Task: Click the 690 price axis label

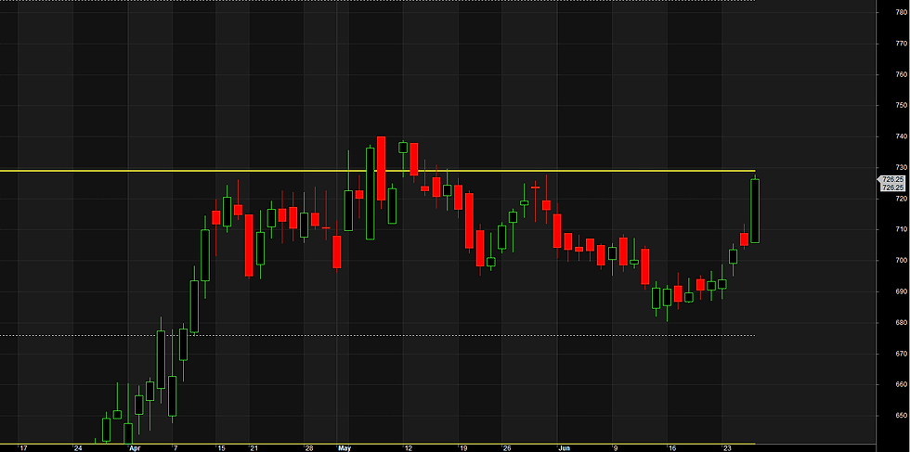Action: [902, 291]
